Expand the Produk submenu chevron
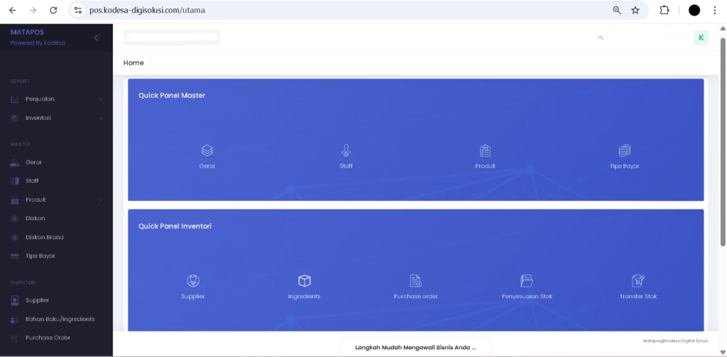The height and width of the screenshot is (357, 727). pos(100,200)
